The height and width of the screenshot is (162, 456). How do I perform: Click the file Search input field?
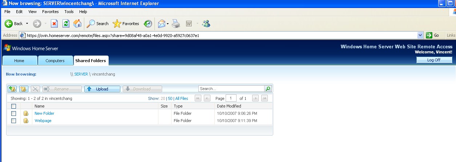coord(231,89)
